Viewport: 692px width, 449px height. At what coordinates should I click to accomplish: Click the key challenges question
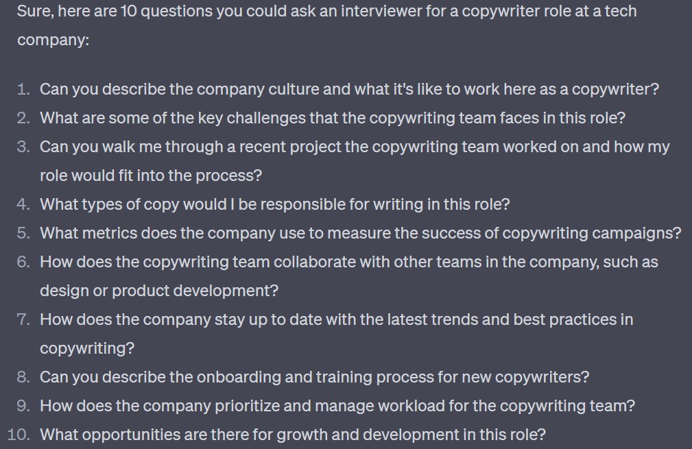(x=333, y=119)
